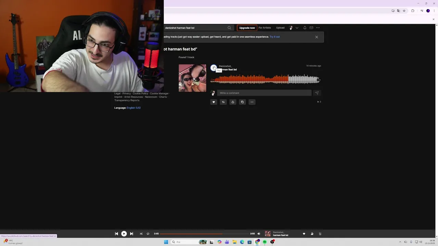Viewport: 438px width, 246px height.
Task: Open Microsoft Store from the taskbar
Action: pos(249,242)
